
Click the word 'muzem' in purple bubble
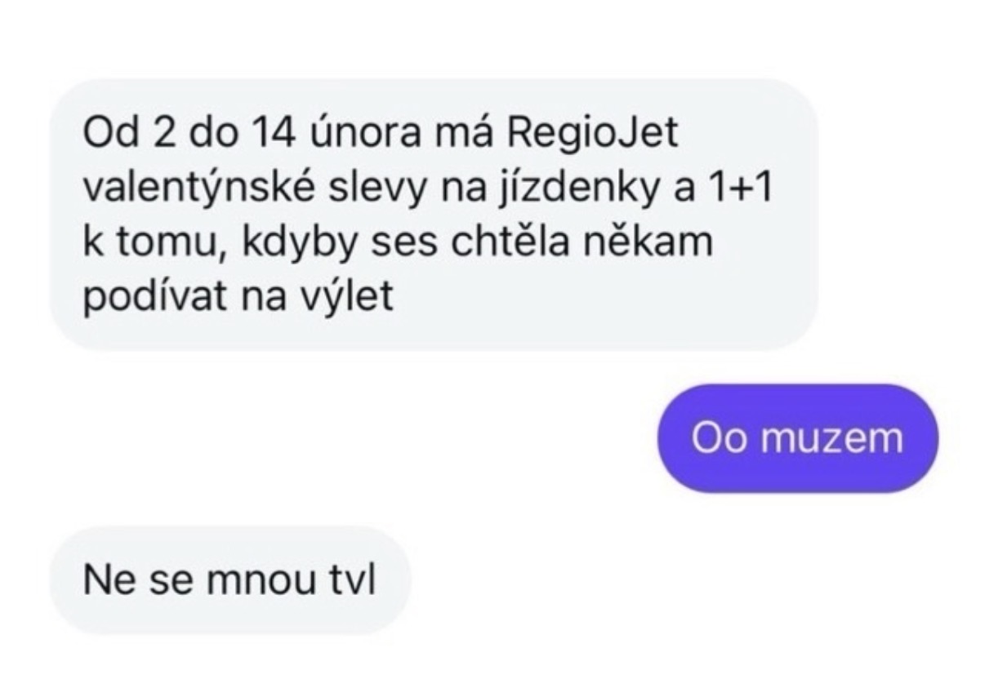tap(832, 438)
